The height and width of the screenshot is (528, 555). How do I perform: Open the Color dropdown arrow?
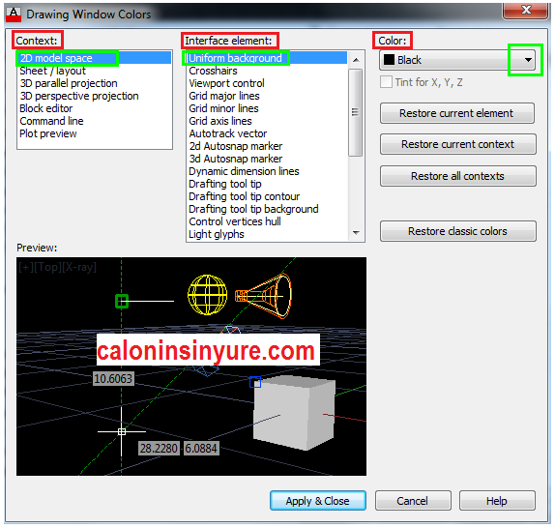pos(528,60)
